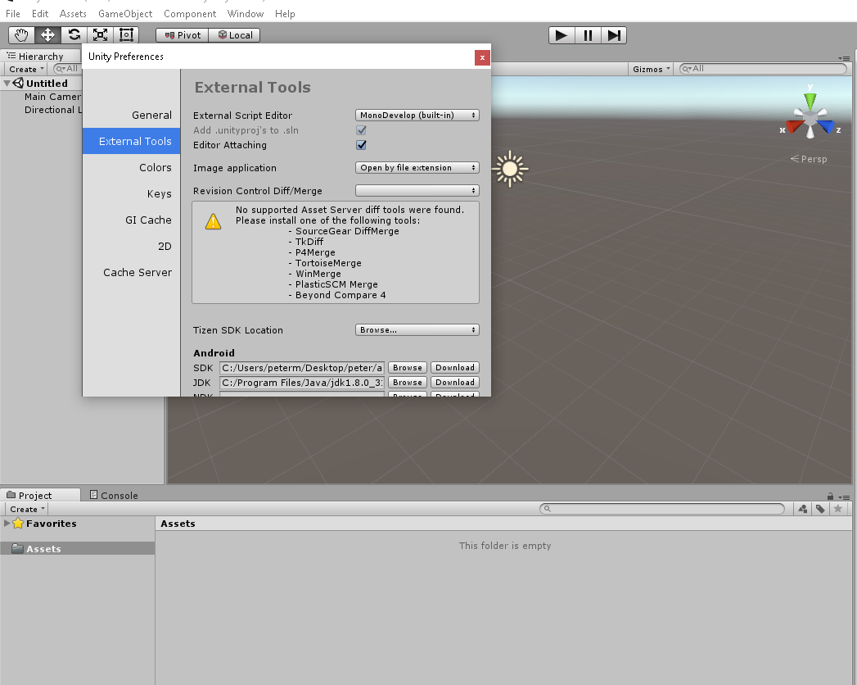Browse for JDK location
This screenshot has height=685, width=857.
pos(407,383)
